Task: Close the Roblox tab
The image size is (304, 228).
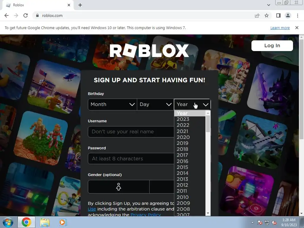Action: [x=69, y=5]
